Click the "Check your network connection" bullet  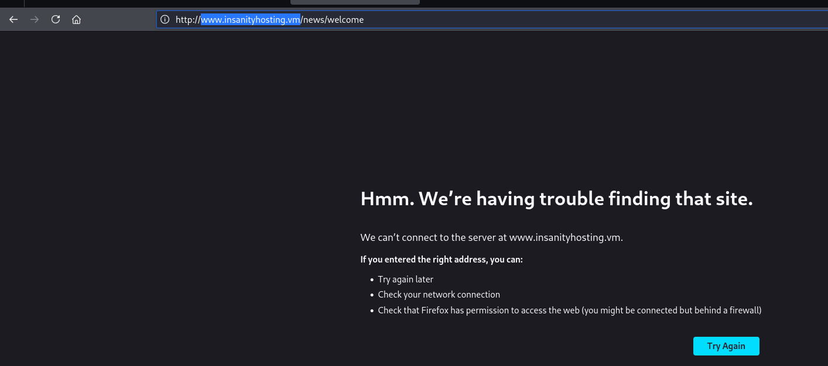439,295
